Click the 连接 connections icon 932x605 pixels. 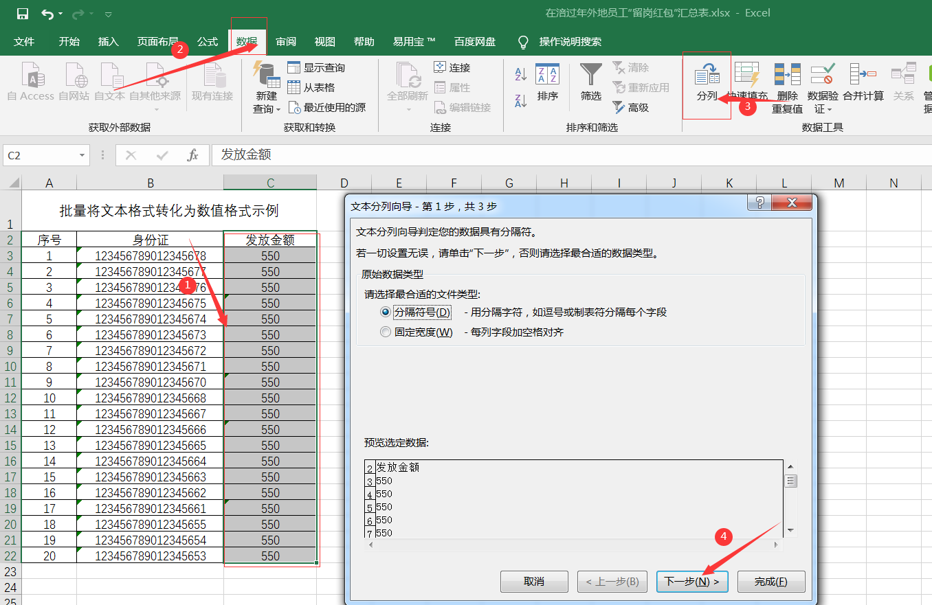440,67
